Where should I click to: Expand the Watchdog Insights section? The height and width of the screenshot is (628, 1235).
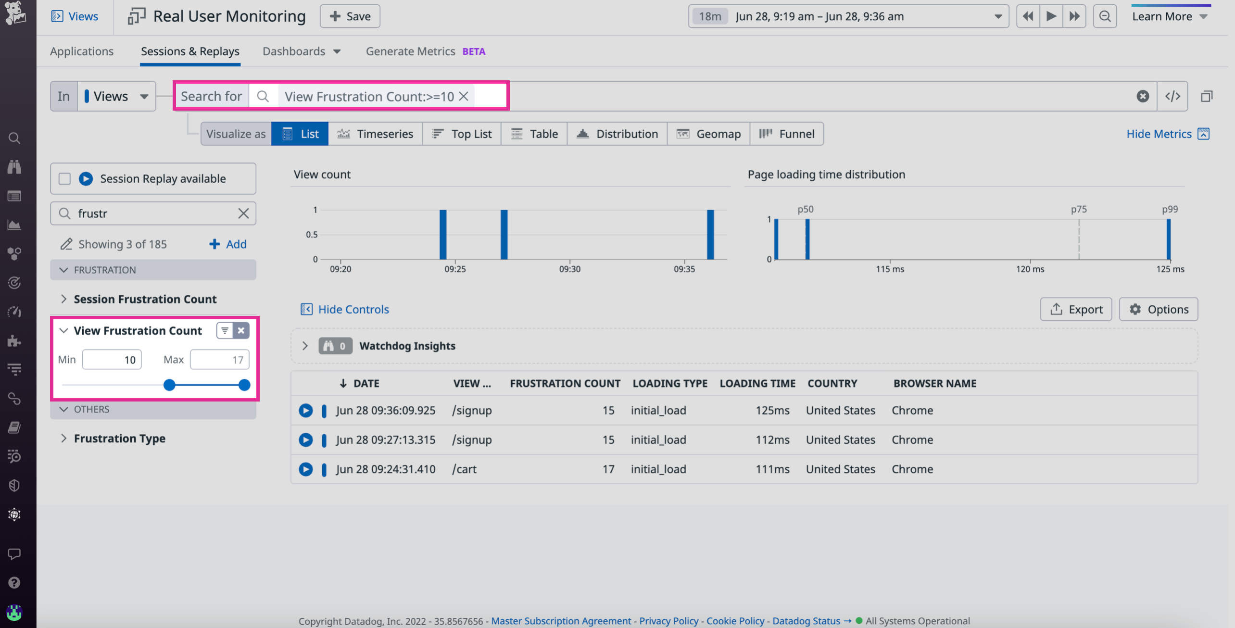point(305,346)
